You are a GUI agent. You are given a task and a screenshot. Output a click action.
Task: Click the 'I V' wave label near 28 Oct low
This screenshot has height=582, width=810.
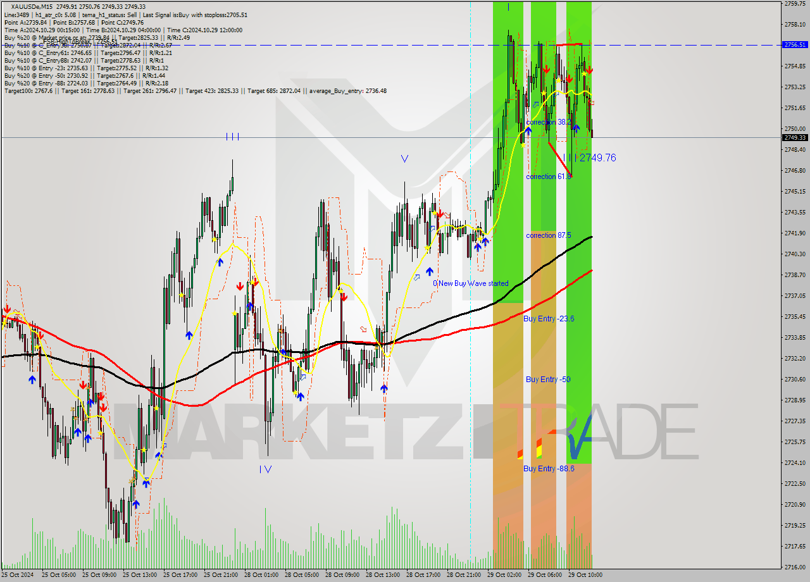click(266, 469)
